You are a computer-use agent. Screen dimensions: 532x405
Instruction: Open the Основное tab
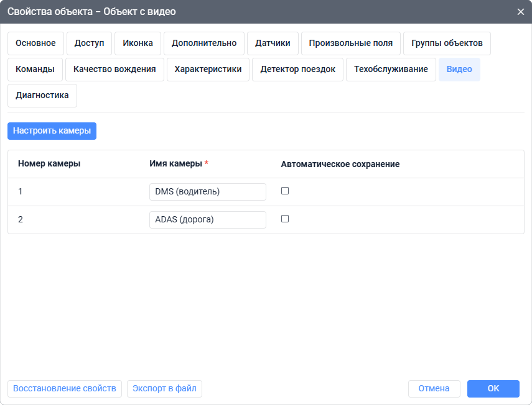[35, 43]
